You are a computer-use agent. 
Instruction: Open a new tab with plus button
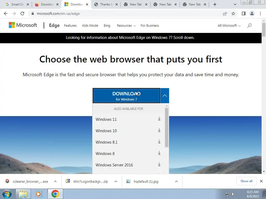(x=215, y=4)
